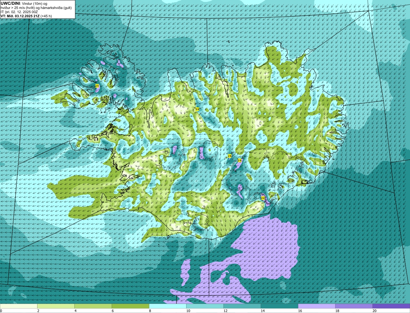This screenshot has height=313, width=410.
Task: Click the yellow '26' label on the southeast coast
Action: [x=263, y=198]
